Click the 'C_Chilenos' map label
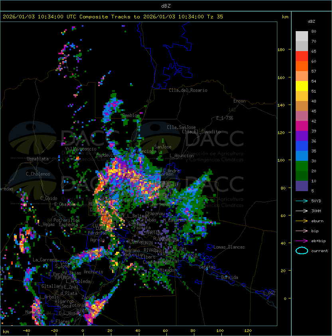Screen dimensions: 332x336 pos(38,174)
